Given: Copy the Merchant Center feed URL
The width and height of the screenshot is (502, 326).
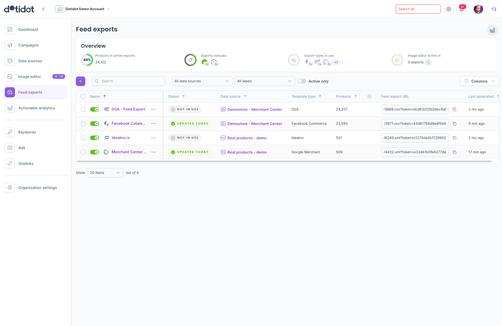Looking at the screenshot, I should tap(455, 152).
